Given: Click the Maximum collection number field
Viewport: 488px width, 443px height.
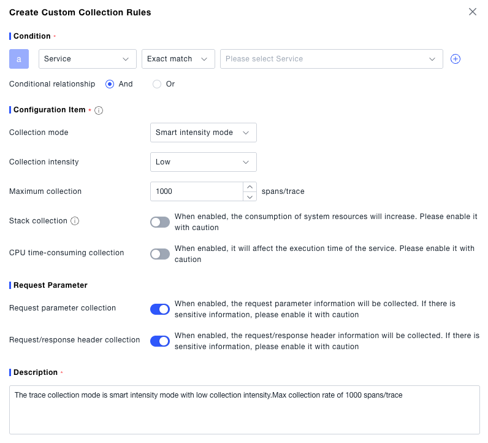Looking at the screenshot, I should pos(196,191).
